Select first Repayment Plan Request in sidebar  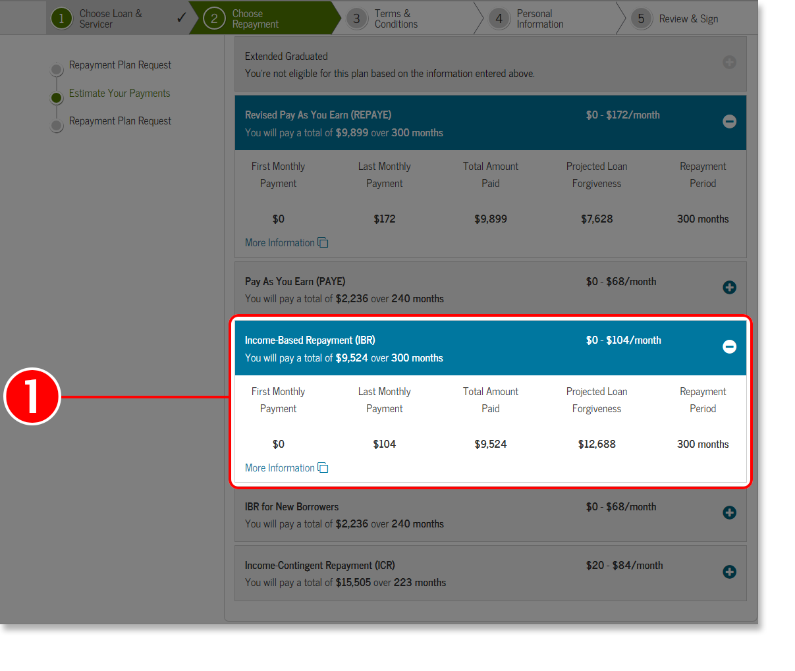[120, 65]
